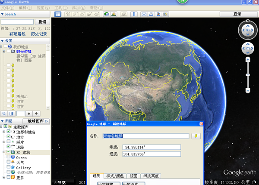Toggle the sidebar panel toolbar icon
Screen dimensions: 259x185
click(x=58, y=14)
